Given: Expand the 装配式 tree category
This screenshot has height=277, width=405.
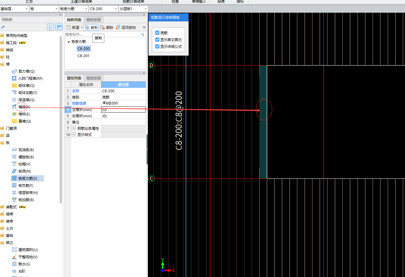Looking at the screenshot, I should (2, 207).
